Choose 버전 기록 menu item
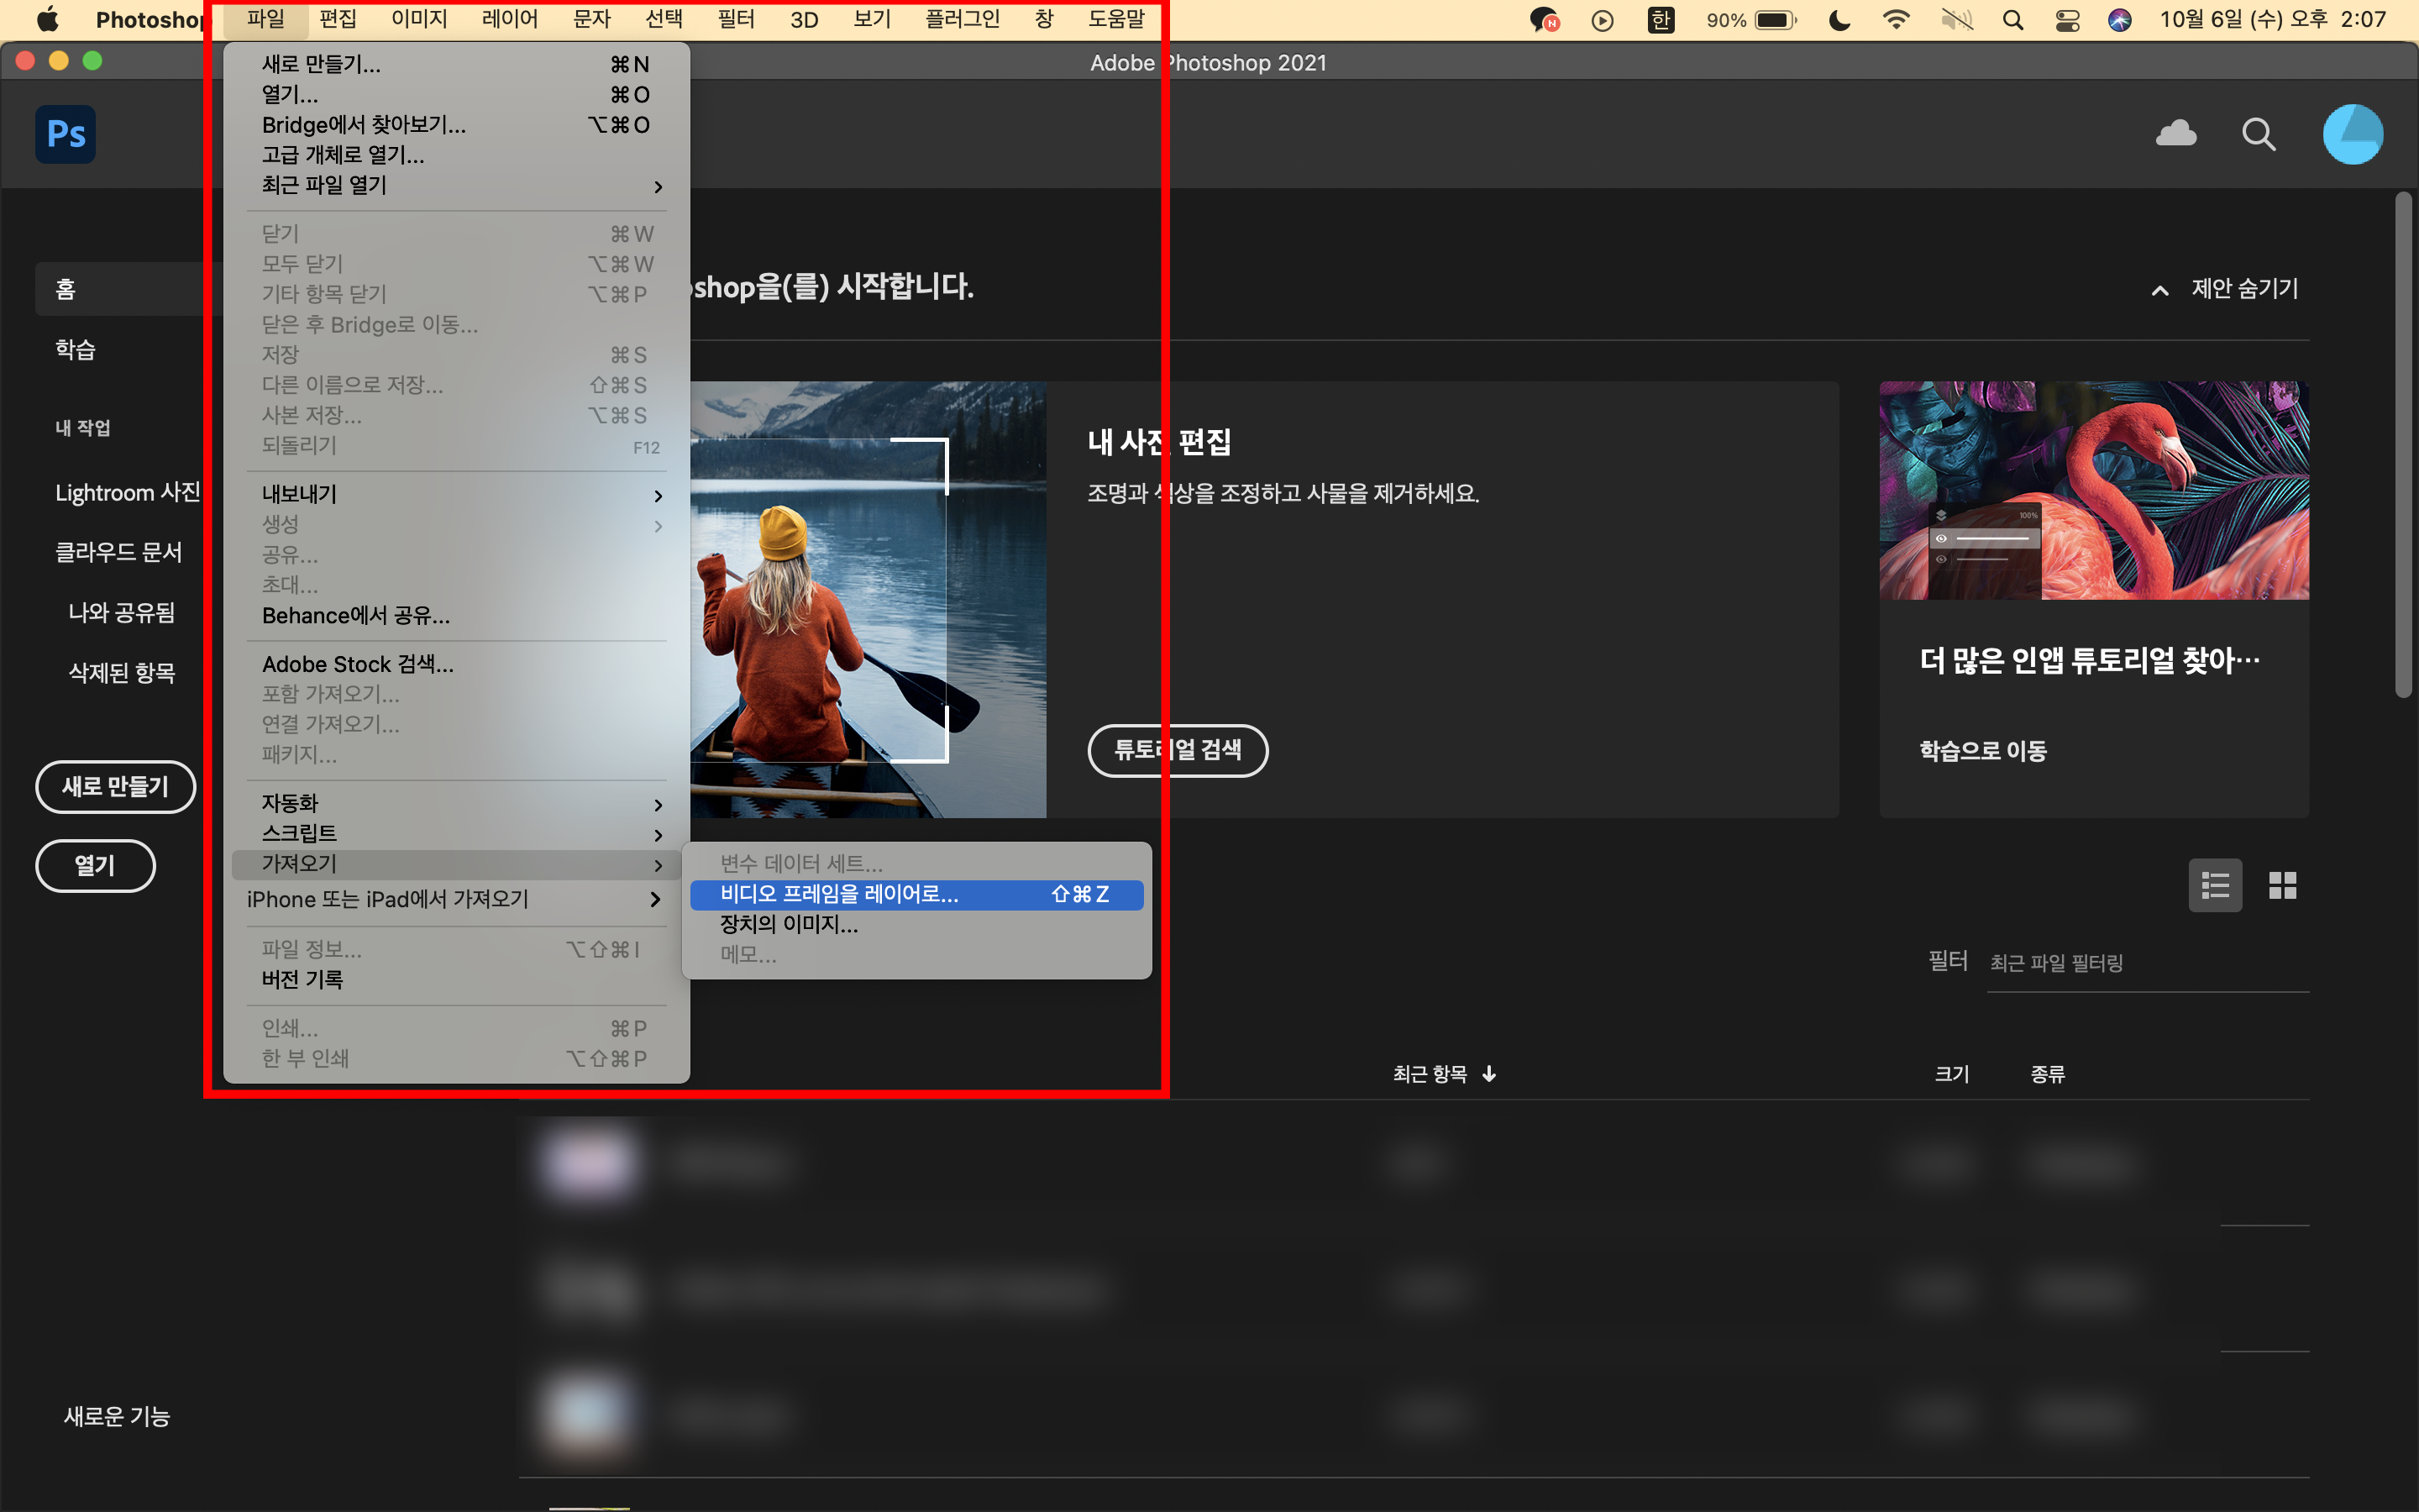Screen dimensions: 2419x1512 point(457,980)
